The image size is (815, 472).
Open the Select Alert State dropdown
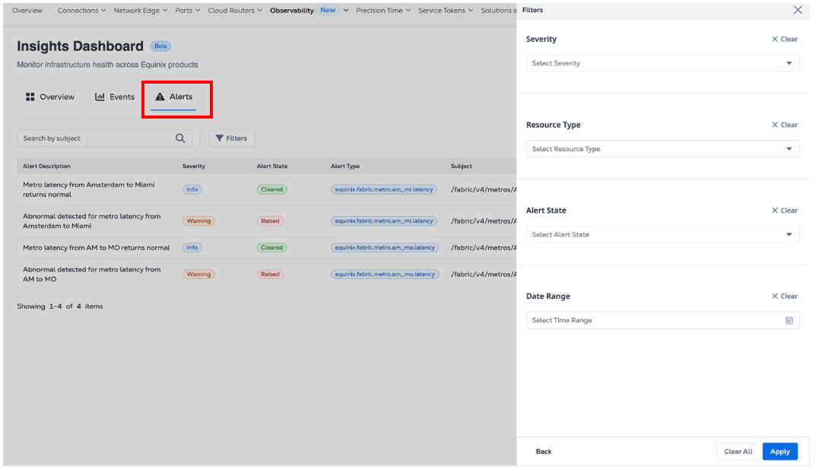663,234
